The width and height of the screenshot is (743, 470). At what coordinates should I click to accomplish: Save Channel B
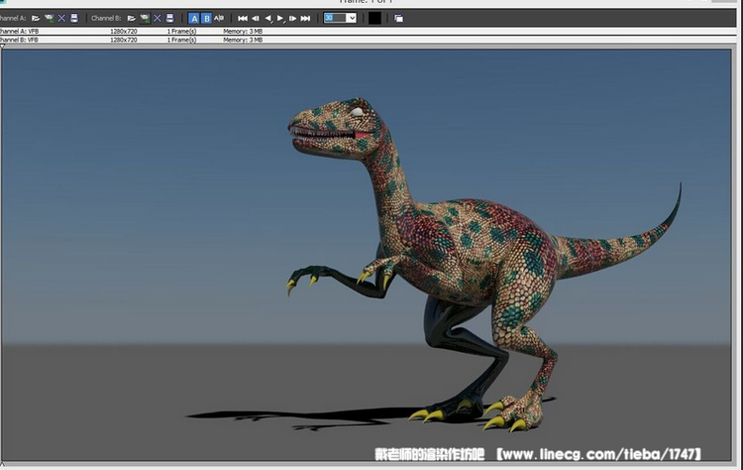click(x=170, y=19)
